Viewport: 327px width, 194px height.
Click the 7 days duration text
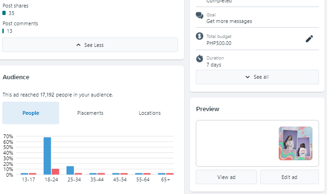(214, 65)
